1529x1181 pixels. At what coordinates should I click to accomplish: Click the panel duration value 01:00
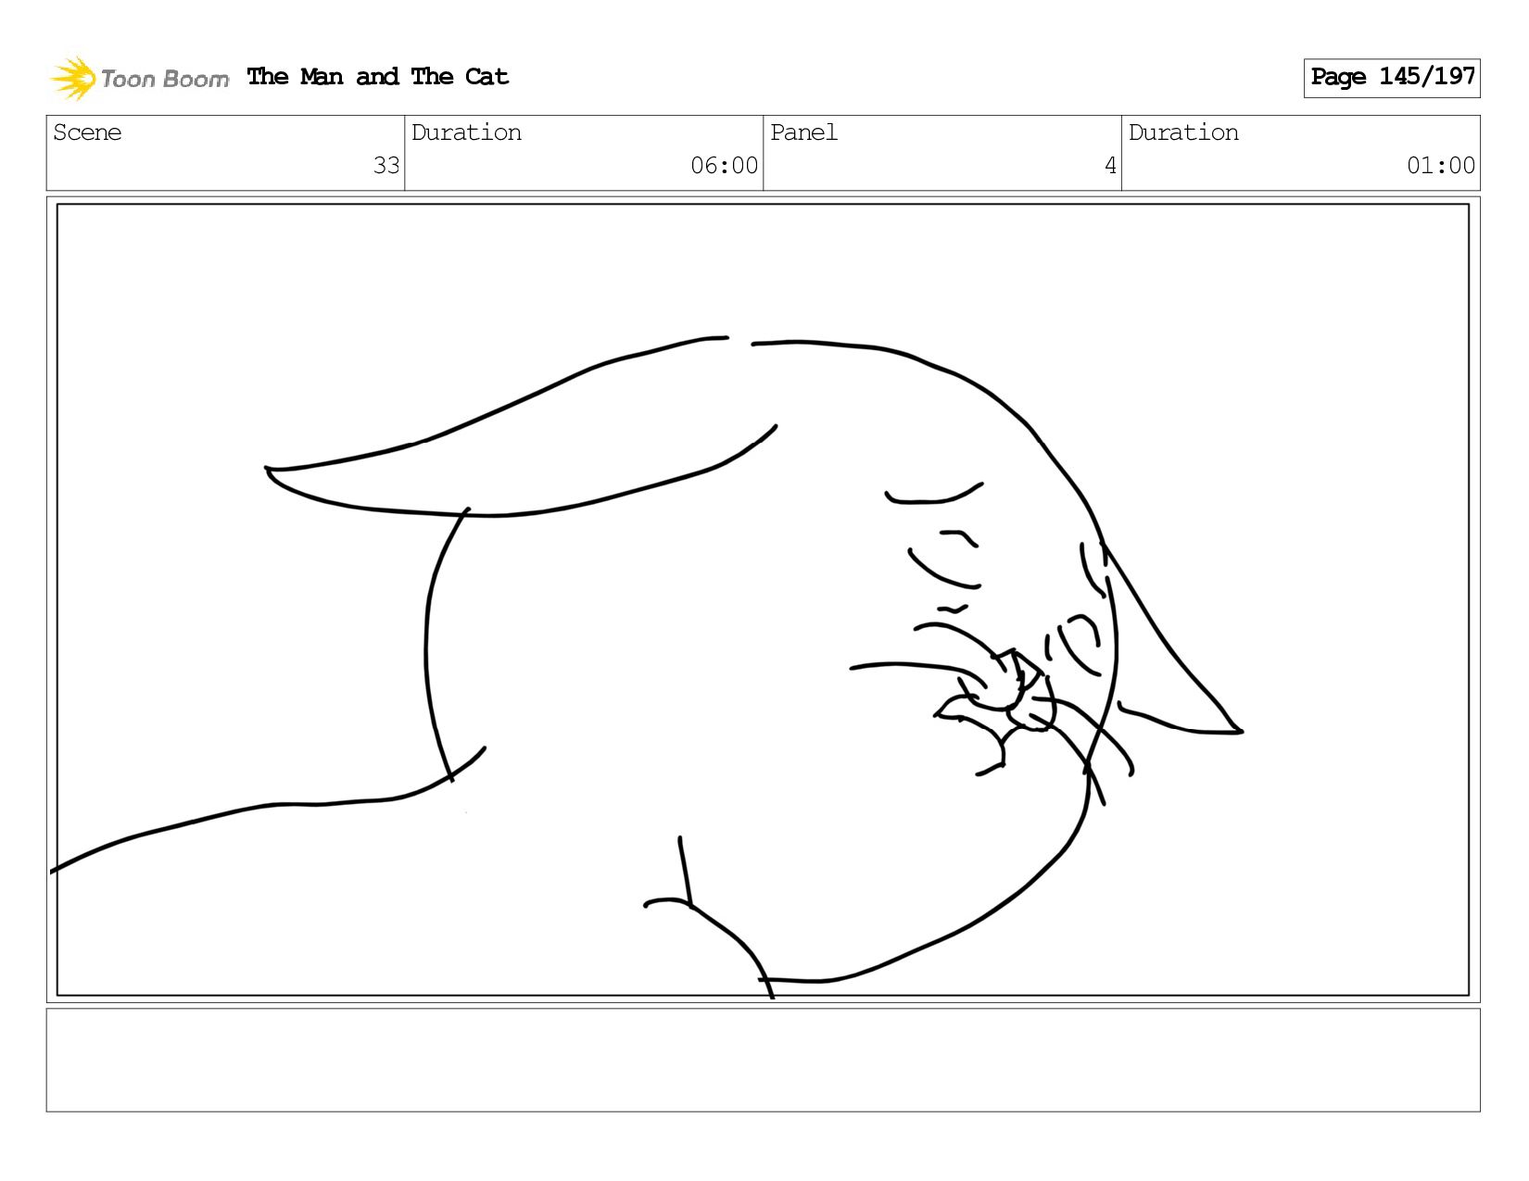point(1440,166)
